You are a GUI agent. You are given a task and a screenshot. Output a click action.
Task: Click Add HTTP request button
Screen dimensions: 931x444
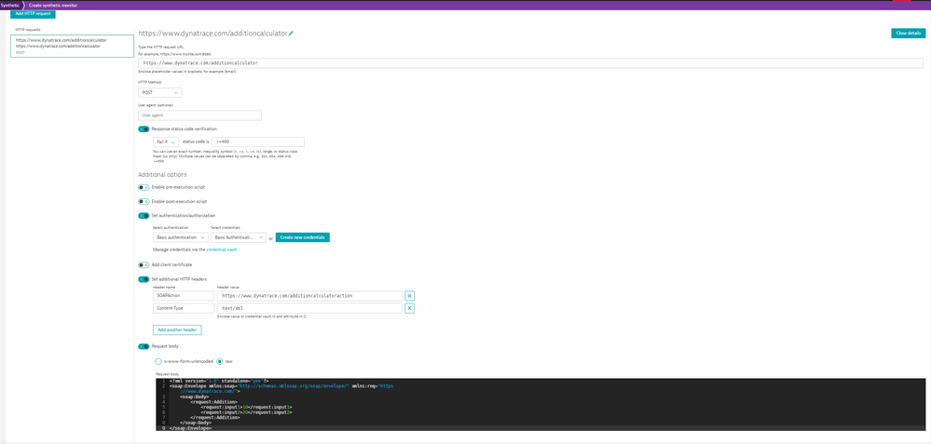pyautogui.click(x=33, y=14)
